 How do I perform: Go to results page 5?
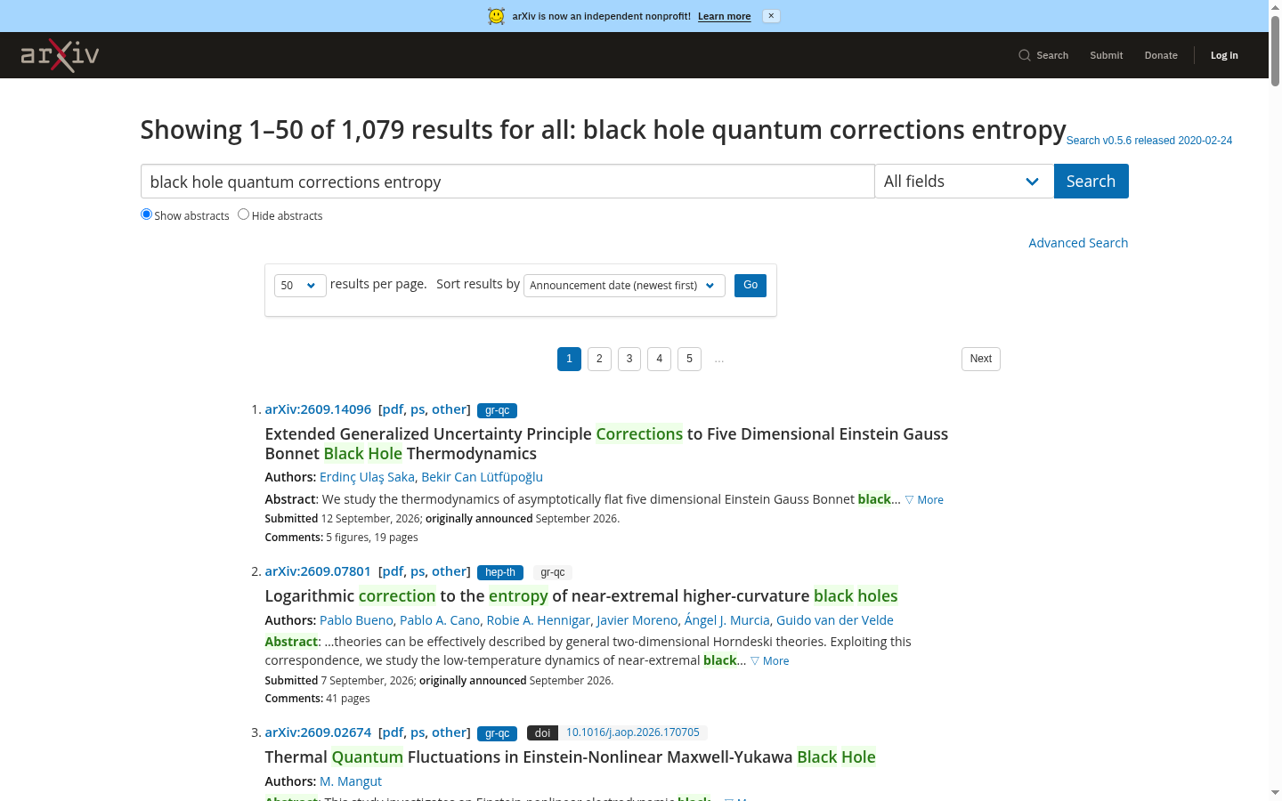[x=689, y=359]
